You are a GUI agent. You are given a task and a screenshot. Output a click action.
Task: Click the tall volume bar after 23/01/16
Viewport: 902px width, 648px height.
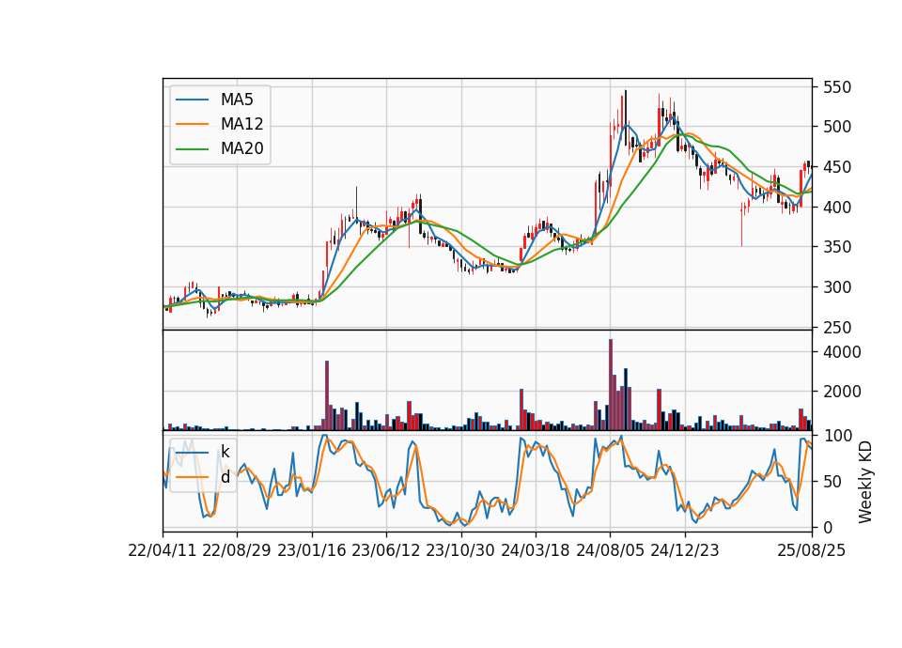(x=327, y=395)
